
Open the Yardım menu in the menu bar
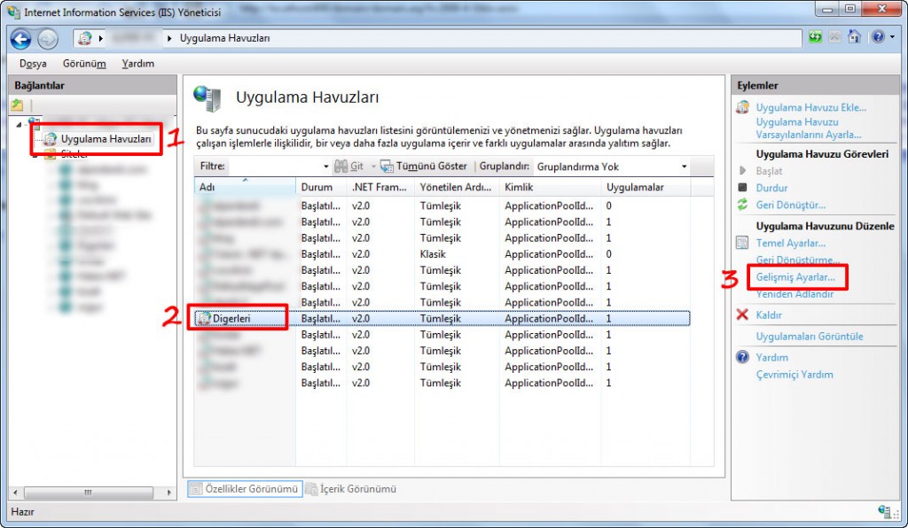tap(137, 64)
